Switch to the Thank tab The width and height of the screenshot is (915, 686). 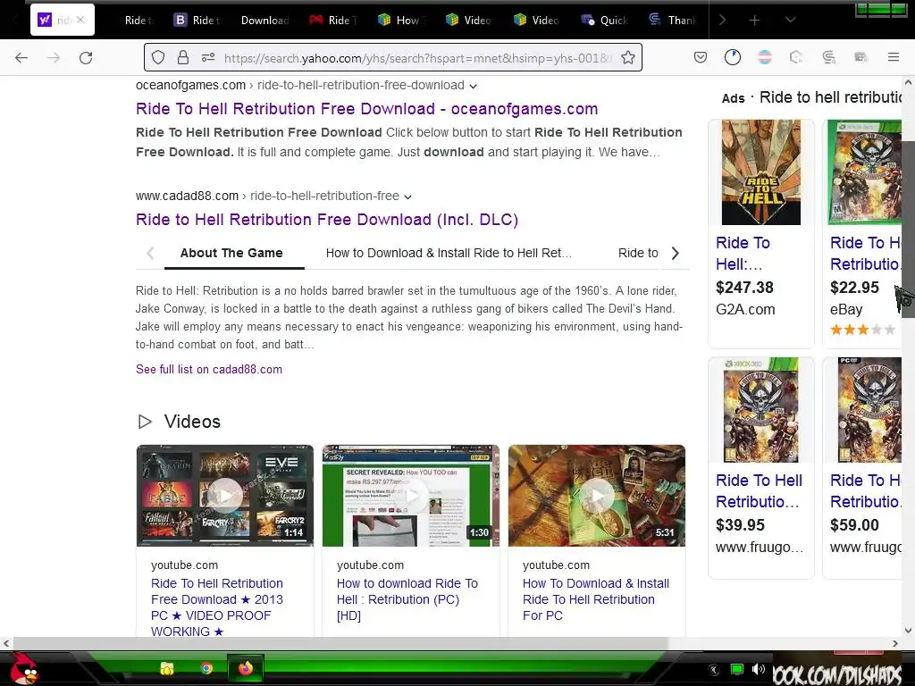click(672, 20)
